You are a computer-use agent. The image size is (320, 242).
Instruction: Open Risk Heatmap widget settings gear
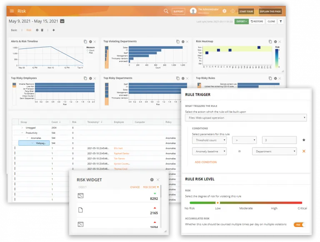pyautogui.click(x=275, y=41)
